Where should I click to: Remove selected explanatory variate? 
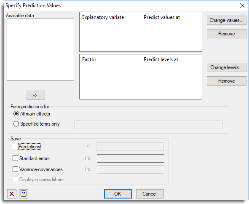point(226,34)
